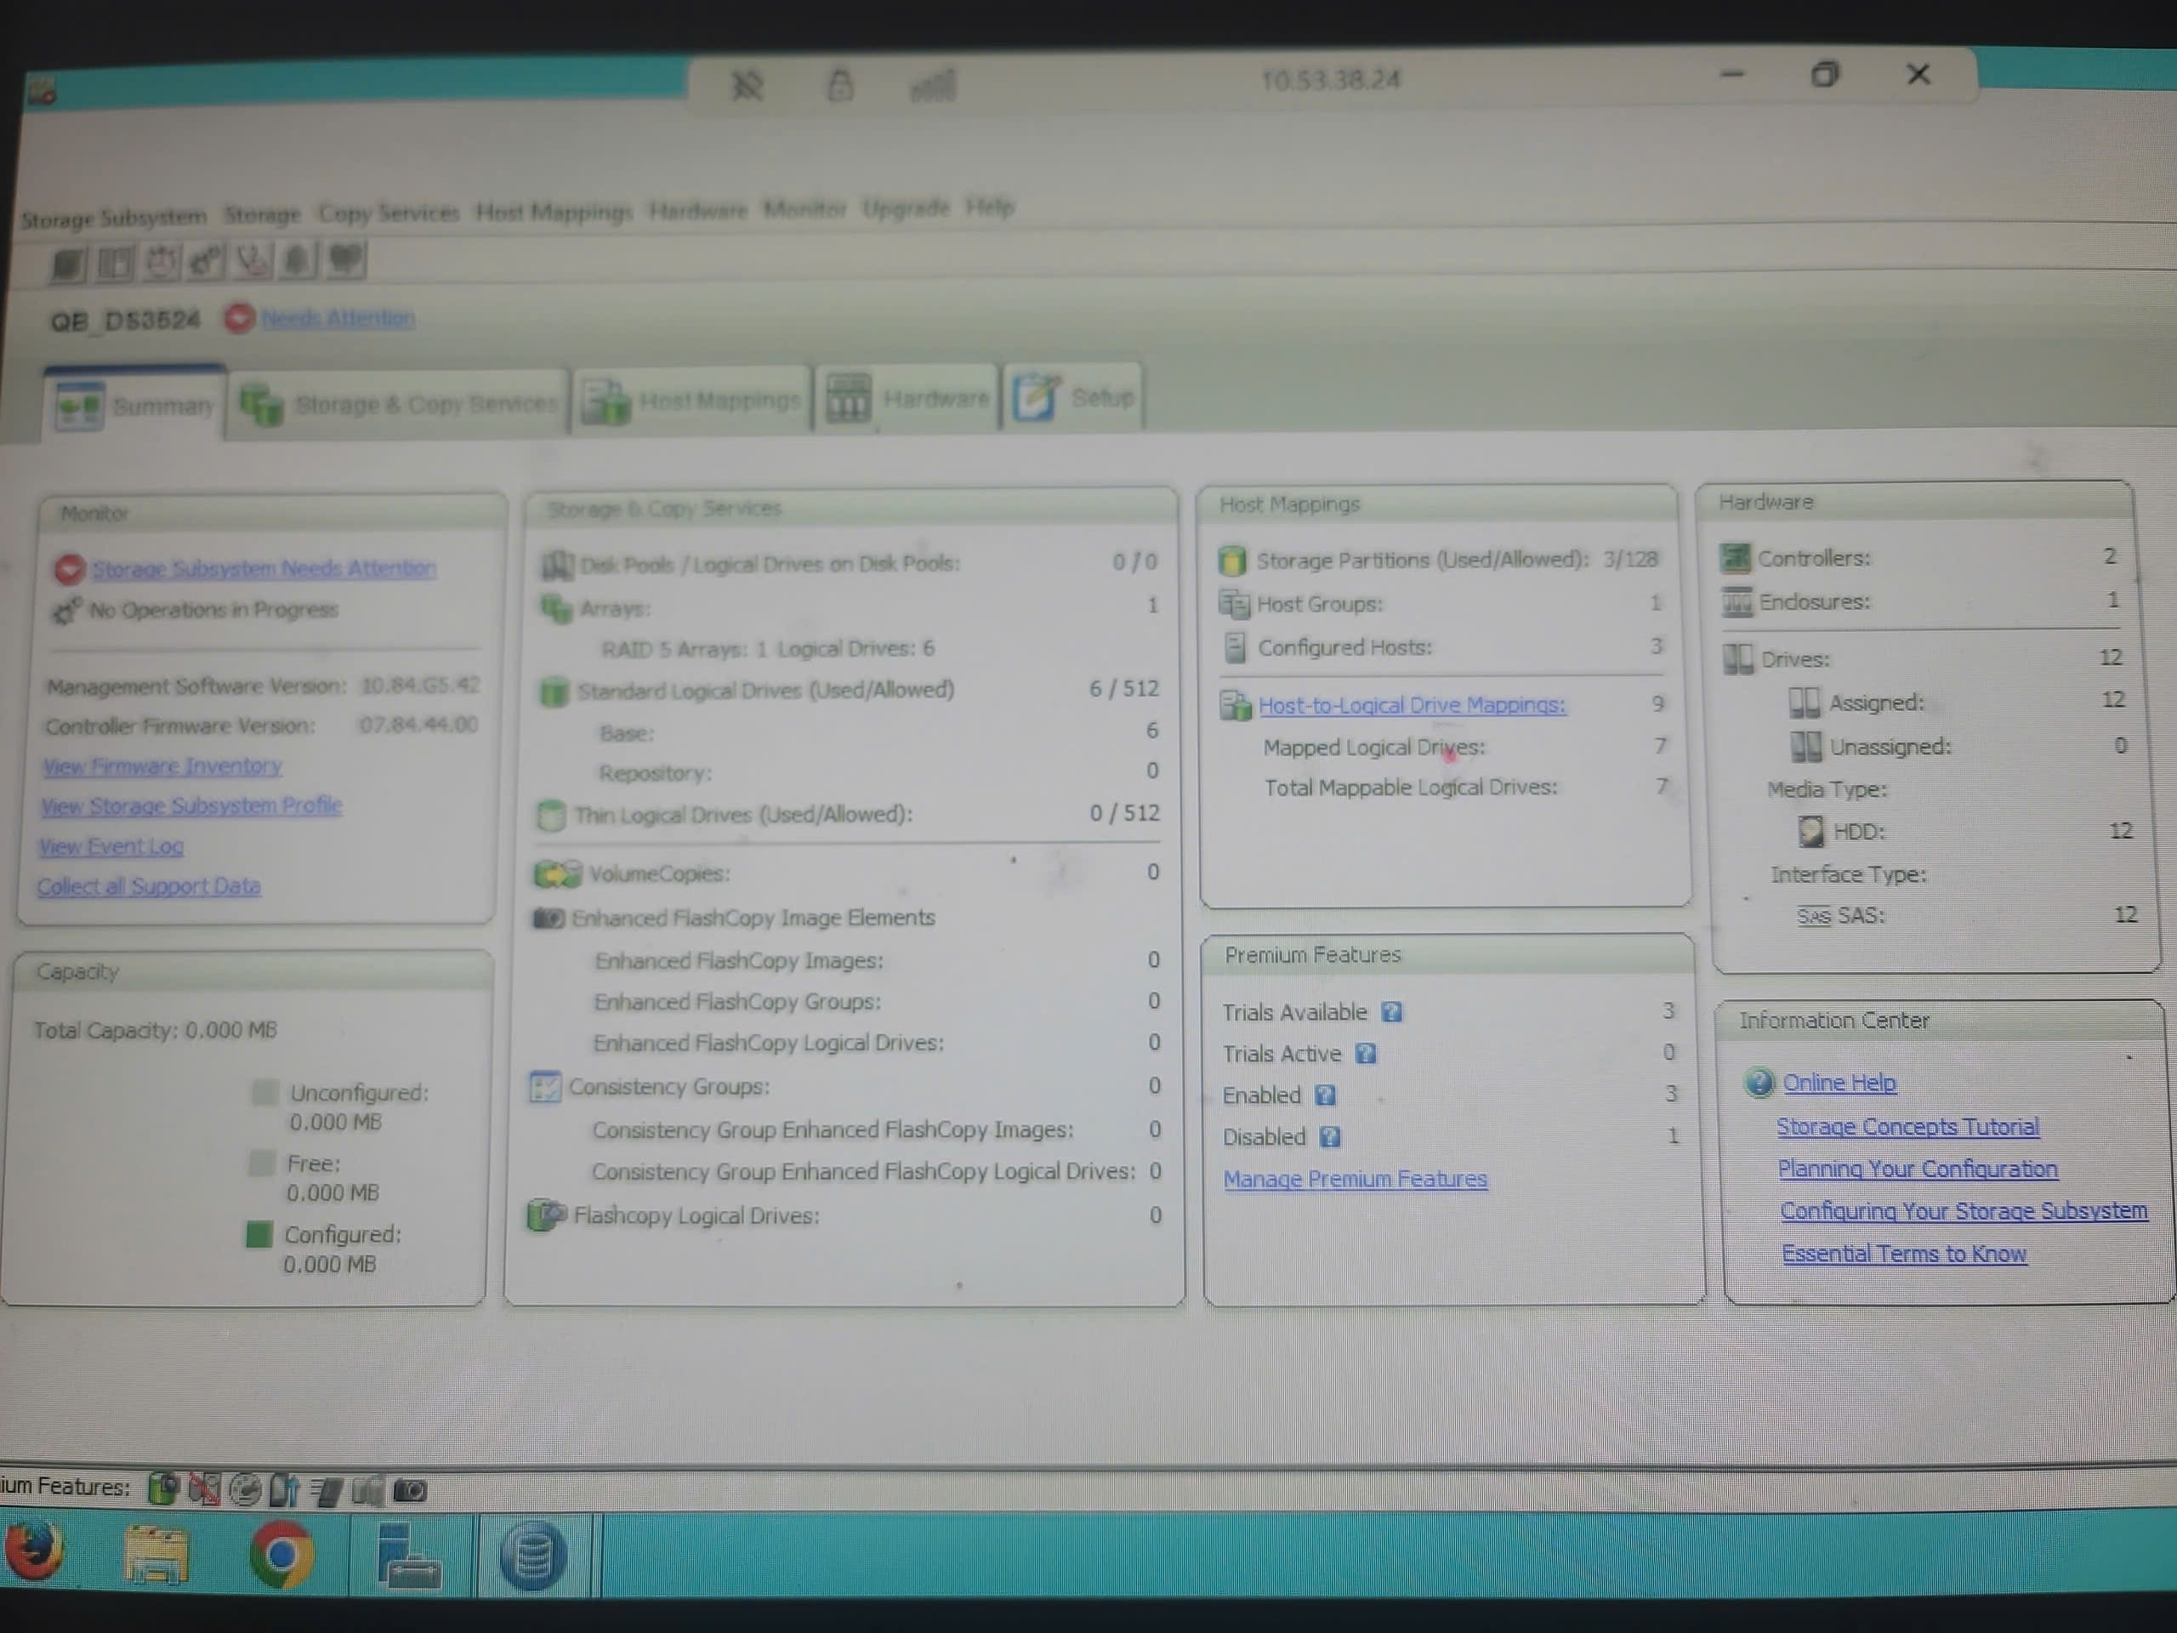
Task: Click the lock icon in remote session bar
Action: (x=839, y=85)
